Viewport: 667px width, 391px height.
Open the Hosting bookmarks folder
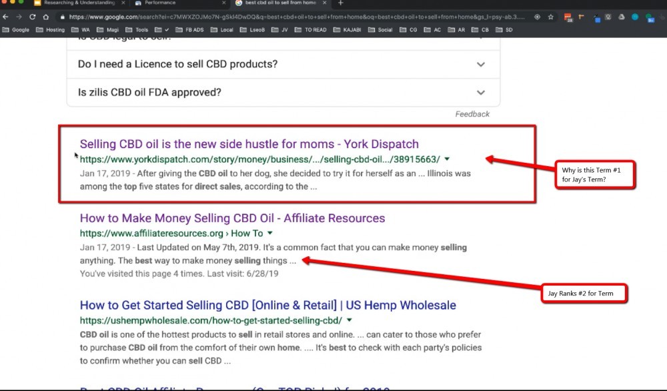click(x=51, y=30)
